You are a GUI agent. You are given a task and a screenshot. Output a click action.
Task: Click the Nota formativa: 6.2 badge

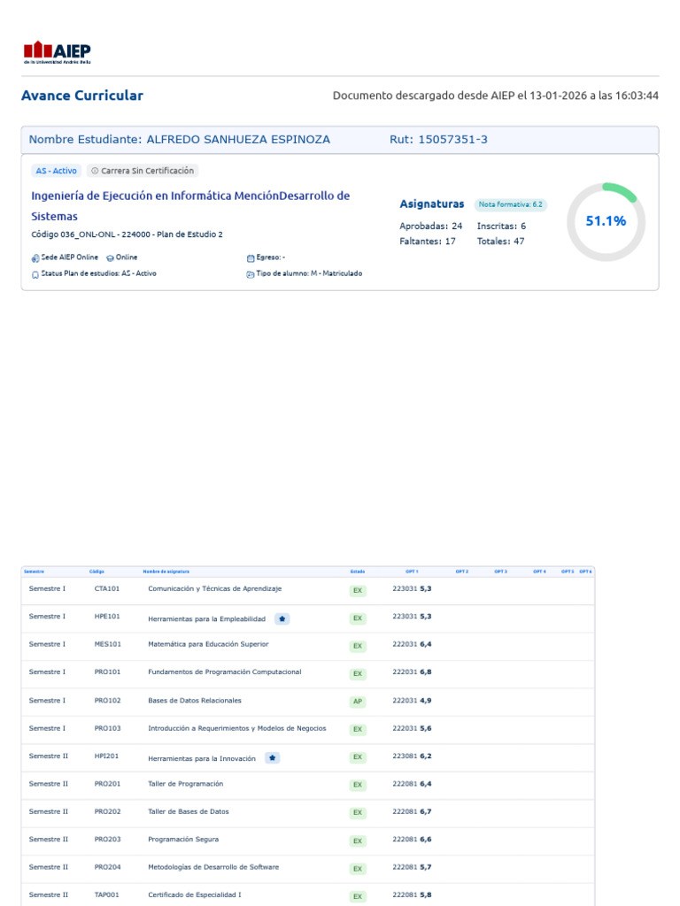point(511,204)
